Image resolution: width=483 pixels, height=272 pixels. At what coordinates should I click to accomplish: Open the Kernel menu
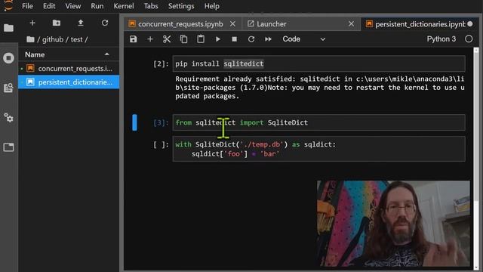point(124,6)
